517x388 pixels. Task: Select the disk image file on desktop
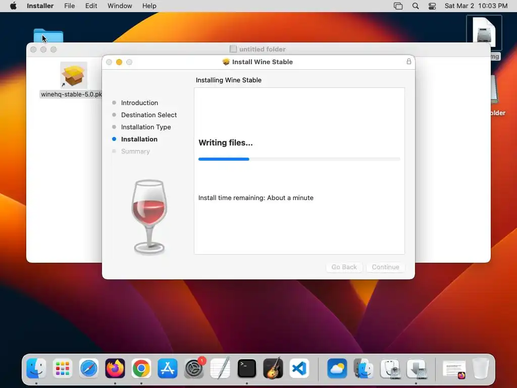[x=484, y=32]
